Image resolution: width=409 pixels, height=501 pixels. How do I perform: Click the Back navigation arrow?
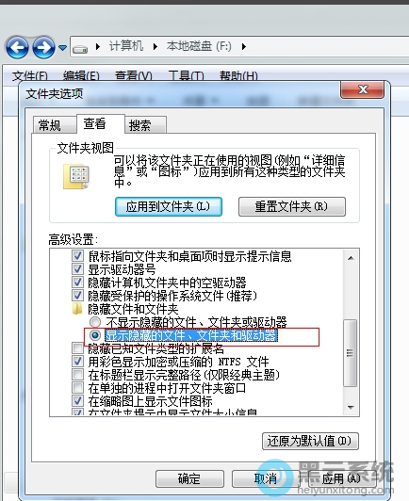(17, 47)
